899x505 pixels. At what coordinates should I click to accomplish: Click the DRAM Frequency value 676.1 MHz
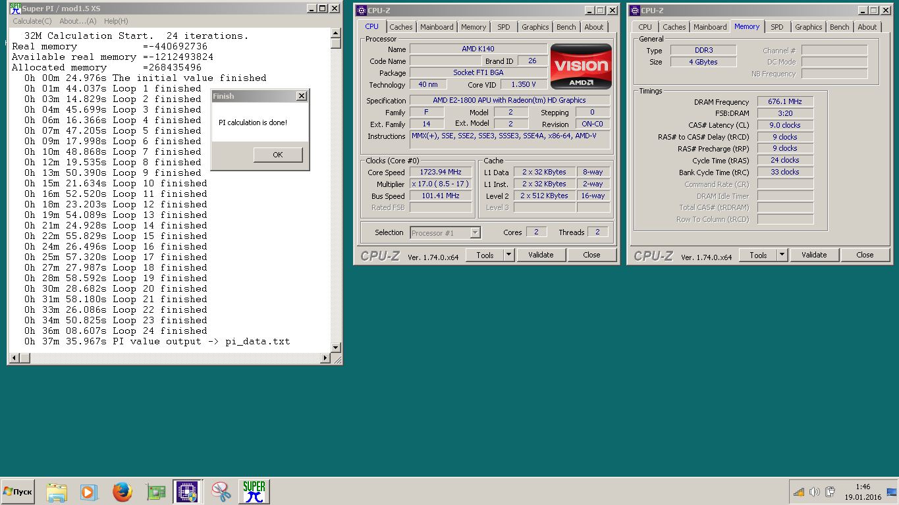coord(785,101)
